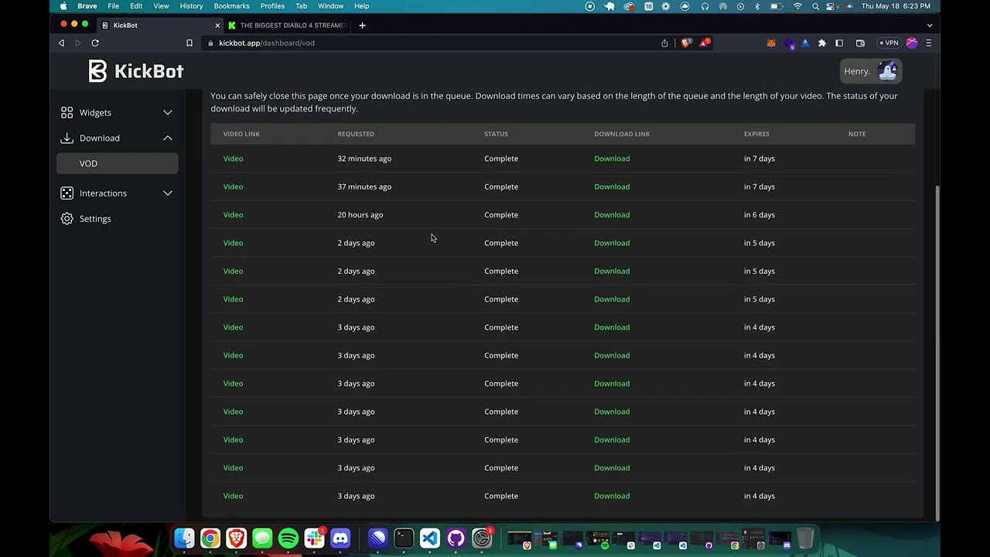Close the KickBot browser tab
Viewport: 990px width, 557px height.
(217, 26)
